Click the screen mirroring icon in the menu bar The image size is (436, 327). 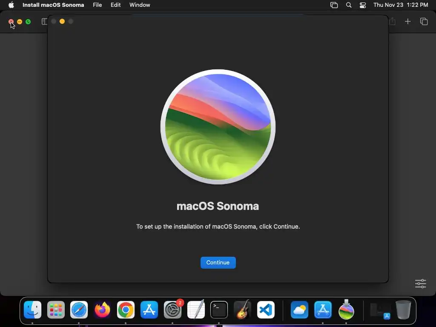pyautogui.click(x=334, y=5)
